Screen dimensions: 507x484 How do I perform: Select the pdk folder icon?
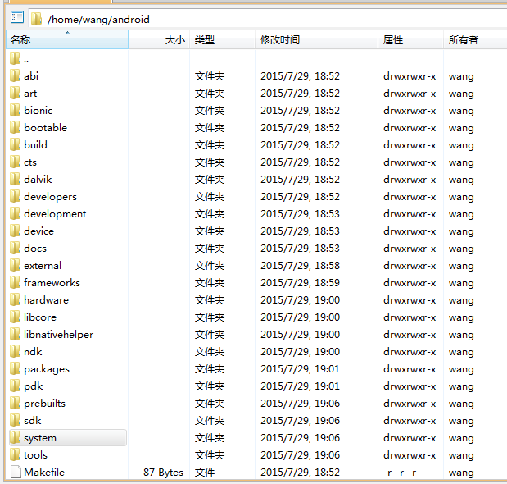16,386
